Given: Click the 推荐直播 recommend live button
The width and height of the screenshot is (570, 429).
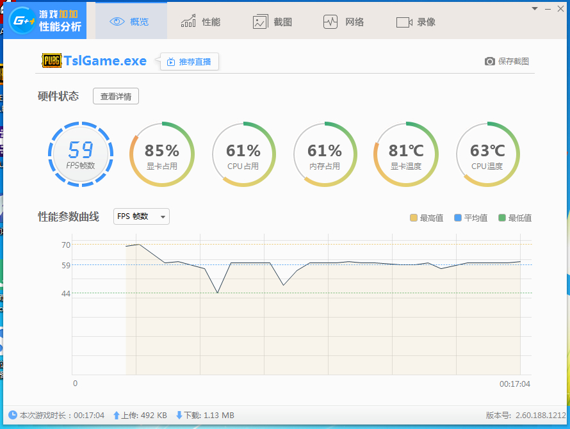Looking at the screenshot, I should click(190, 61).
